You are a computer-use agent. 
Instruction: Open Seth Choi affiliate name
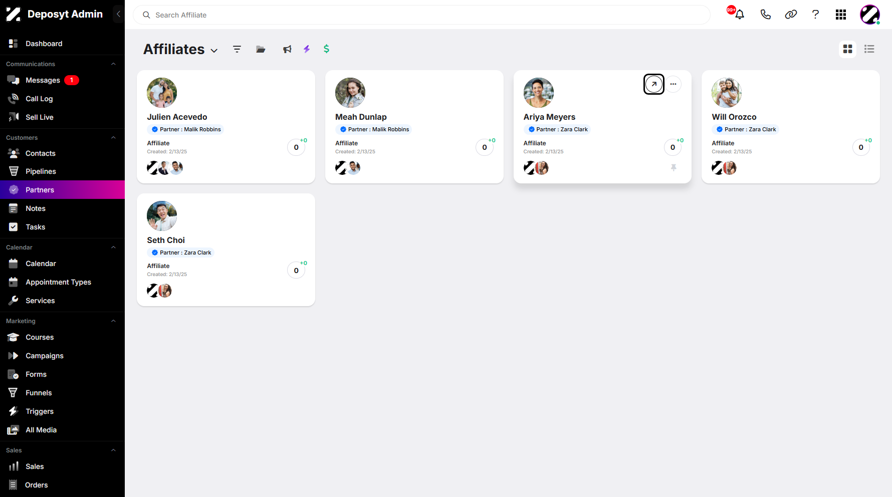(x=166, y=240)
